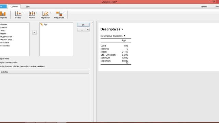Screen dimensions: 219x123
Task: Expand the ANOVA dropdown arrow
Action: pos(37,13)
